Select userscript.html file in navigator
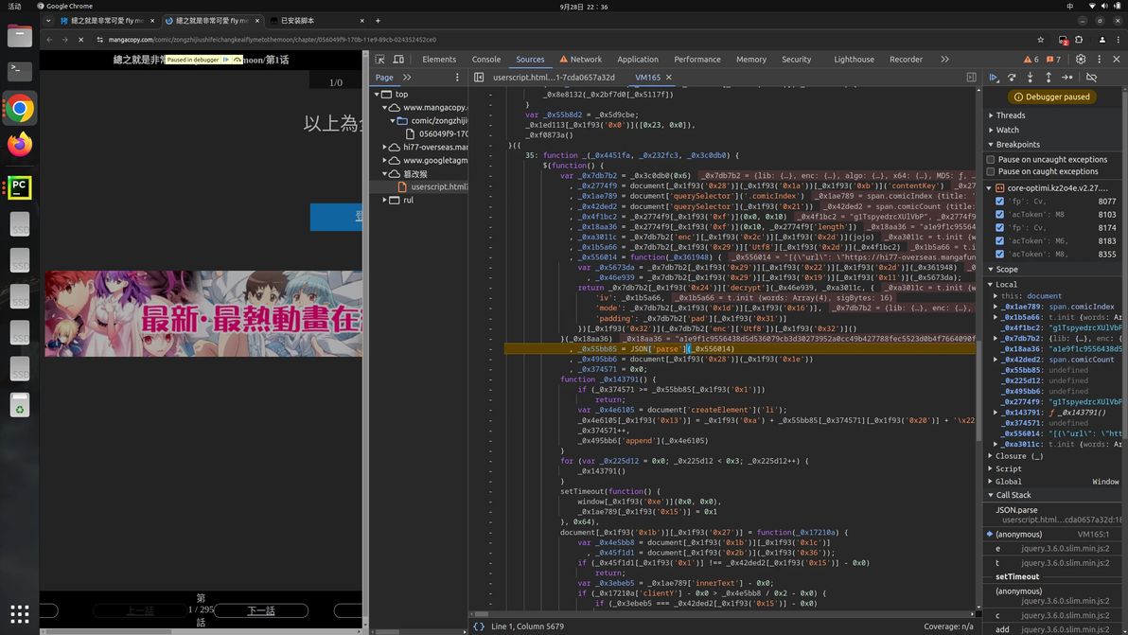1128x635 pixels. click(433, 187)
